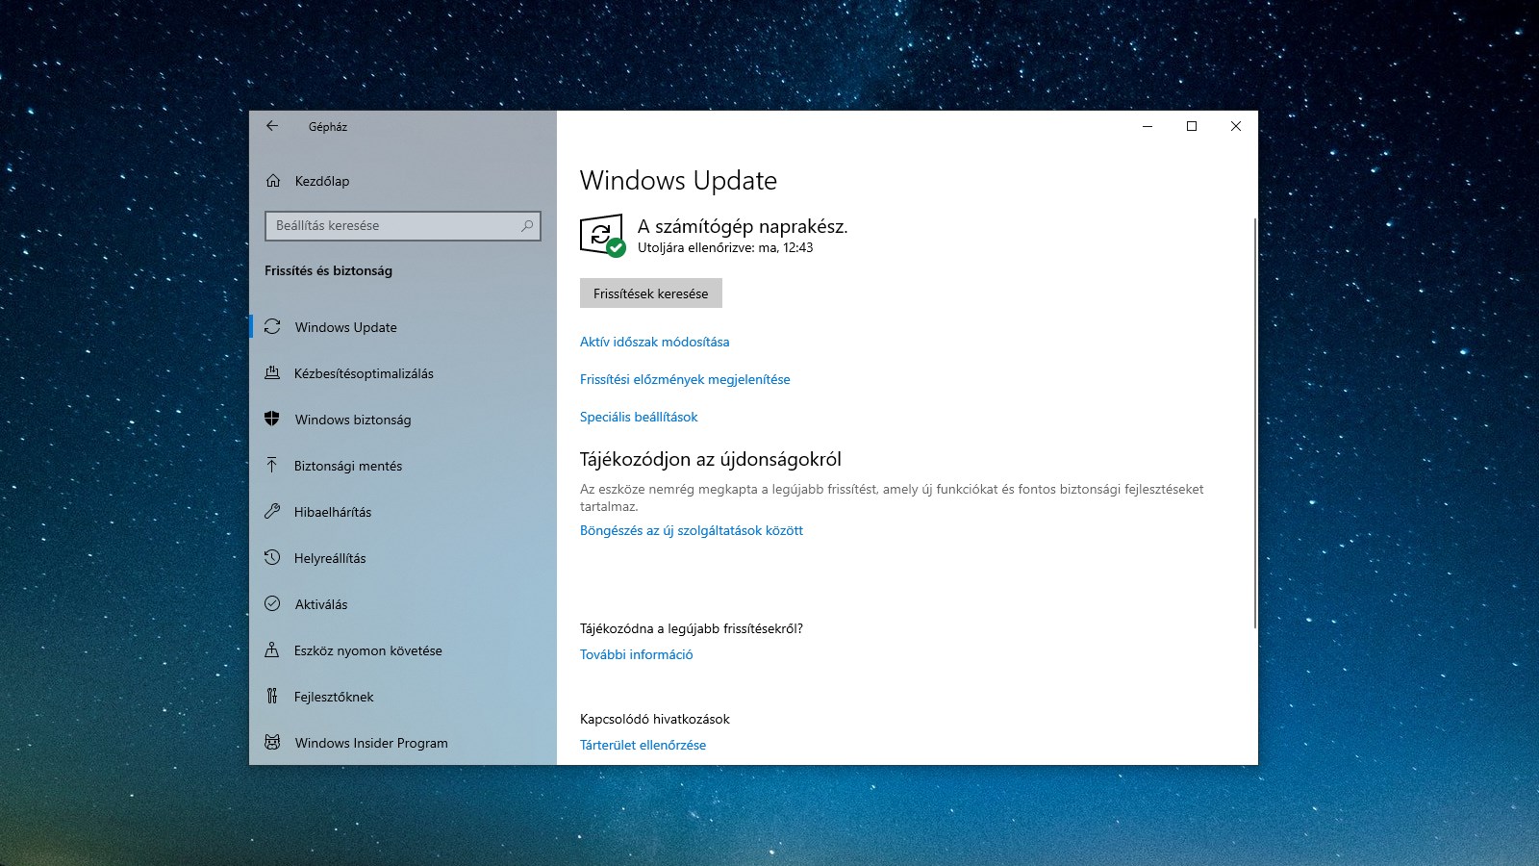Image resolution: width=1539 pixels, height=866 pixels.
Task: Open Windows Insider Program page
Action: tap(403, 743)
